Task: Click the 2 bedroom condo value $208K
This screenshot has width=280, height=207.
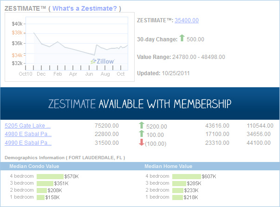Action: click(x=55, y=190)
